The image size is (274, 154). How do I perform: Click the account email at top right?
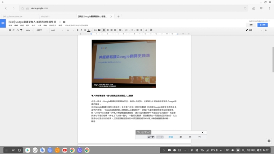[259, 21]
